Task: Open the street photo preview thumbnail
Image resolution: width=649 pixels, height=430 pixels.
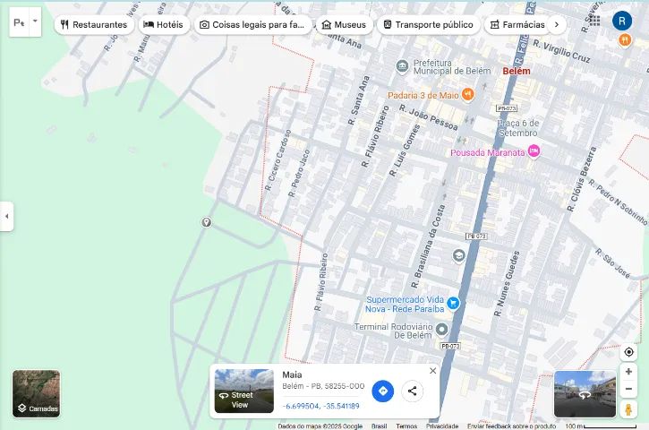Action: (585, 394)
